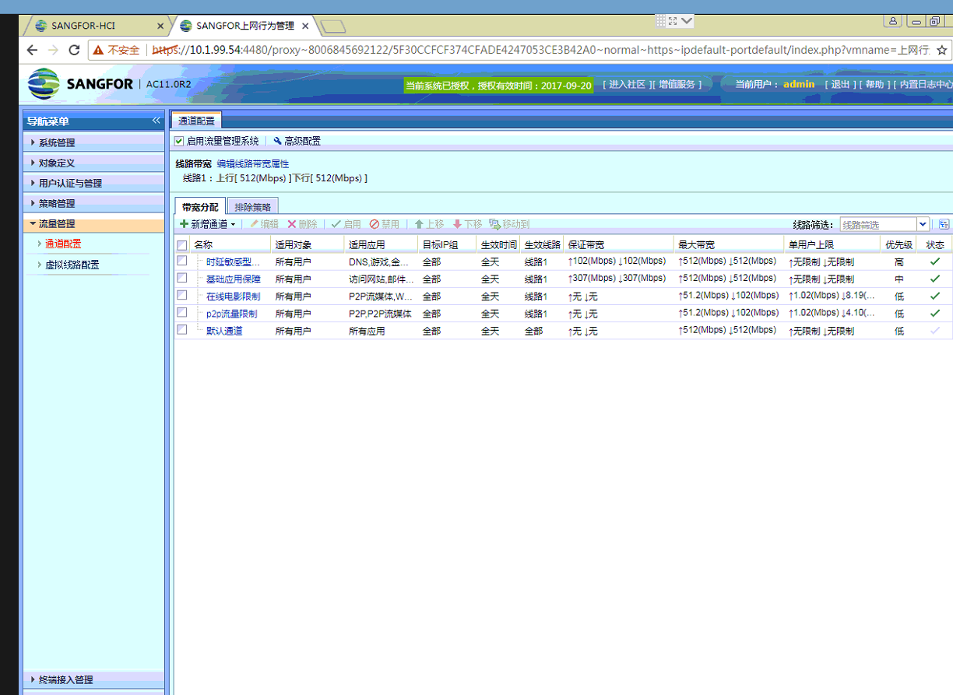Click the 线路筛选 input field
The height and width of the screenshot is (695, 953).
[878, 224]
